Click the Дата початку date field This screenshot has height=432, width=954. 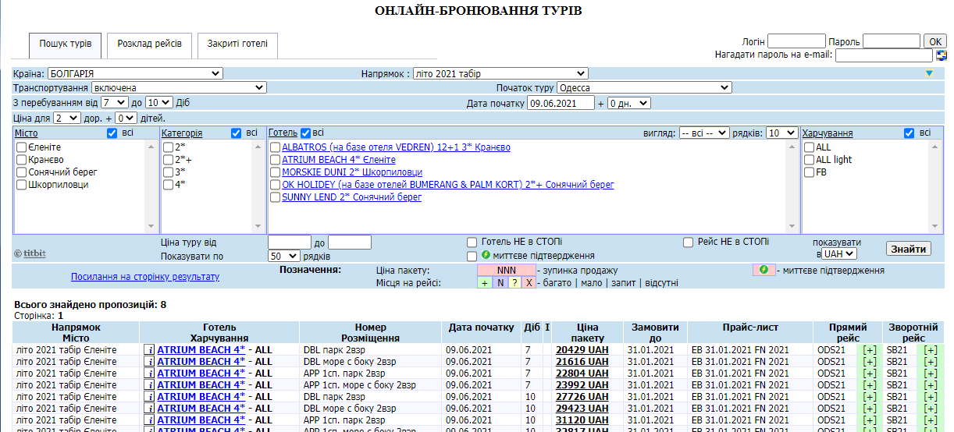[x=561, y=103]
